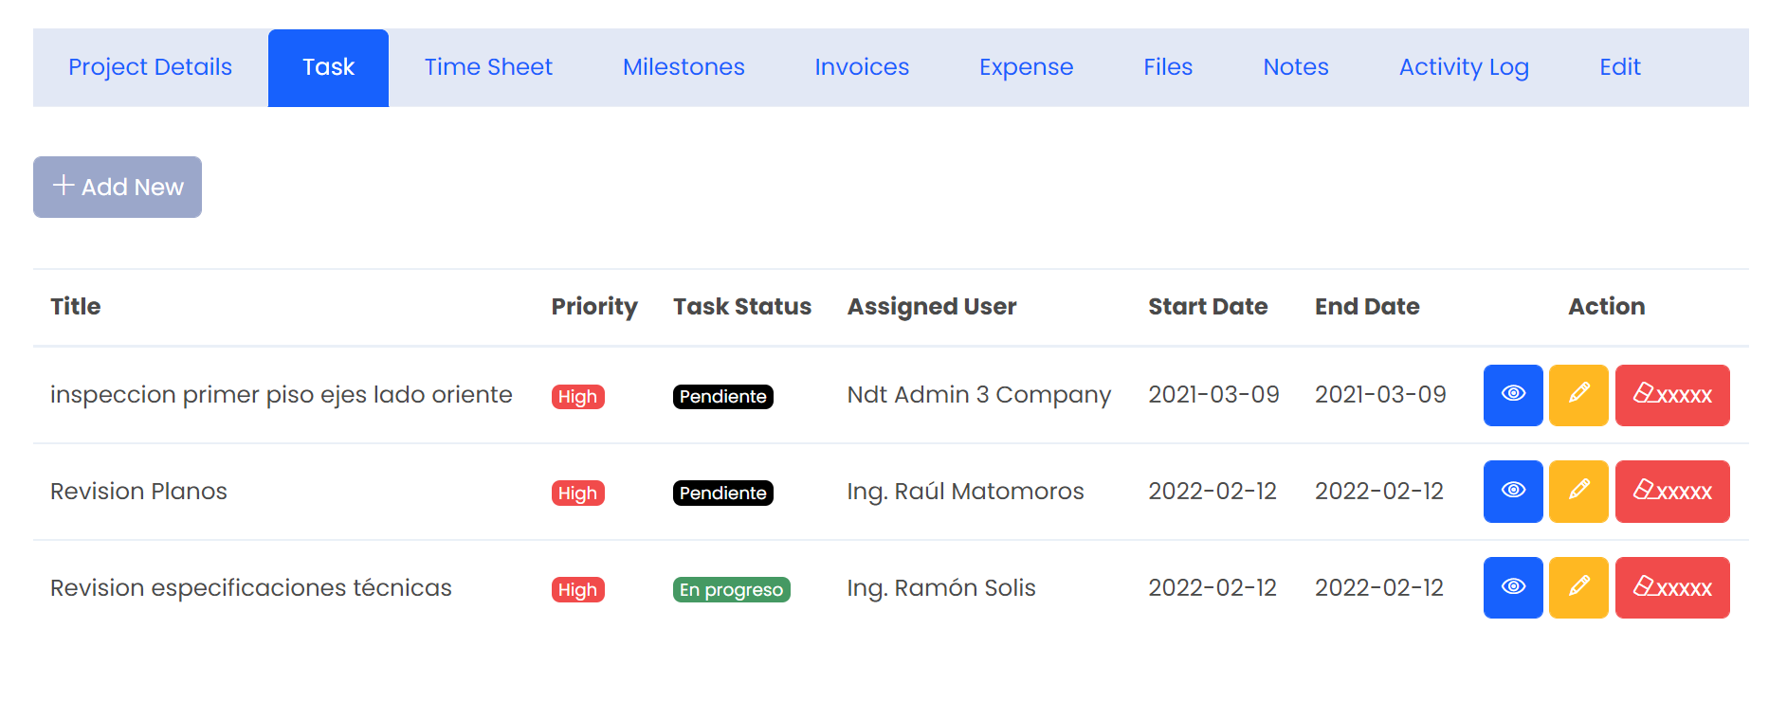Show the Activity Log tab
1787x718 pixels.
[1463, 67]
